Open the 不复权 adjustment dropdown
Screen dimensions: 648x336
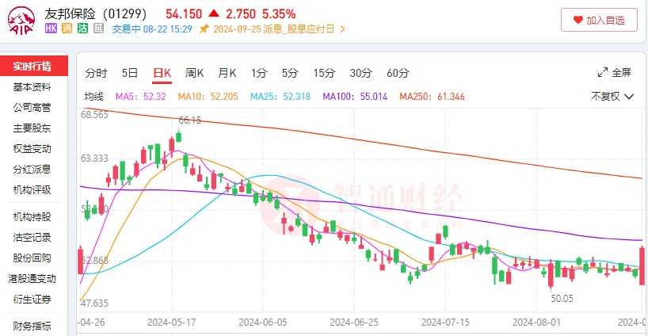pos(612,97)
